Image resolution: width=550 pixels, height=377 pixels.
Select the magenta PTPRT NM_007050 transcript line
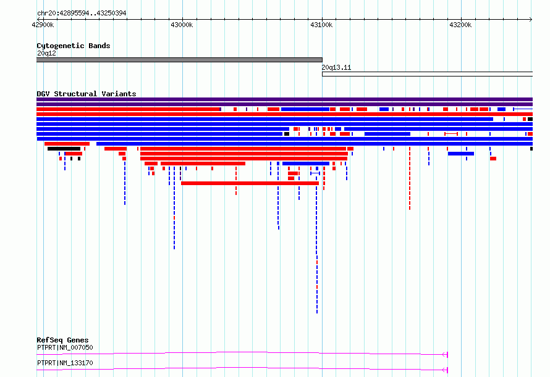point(242,354)
